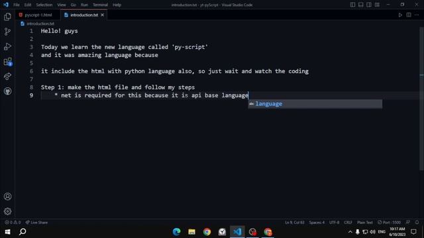This screenshot has width=424, height=238.
Task: Open the Accounts menu icon
Action: coord(7,196)
